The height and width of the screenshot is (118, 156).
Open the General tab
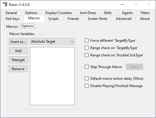coord(11,13)
